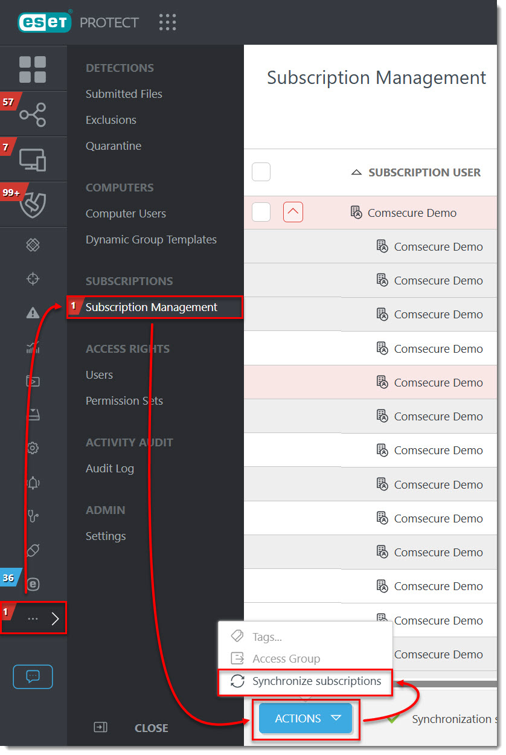The image size is (506, 755).
Task: Open the ESET 'e' solutions icon with badge 36
Action: point(33,584)
